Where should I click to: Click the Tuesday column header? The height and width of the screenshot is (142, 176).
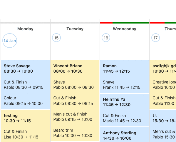[75, 29]
